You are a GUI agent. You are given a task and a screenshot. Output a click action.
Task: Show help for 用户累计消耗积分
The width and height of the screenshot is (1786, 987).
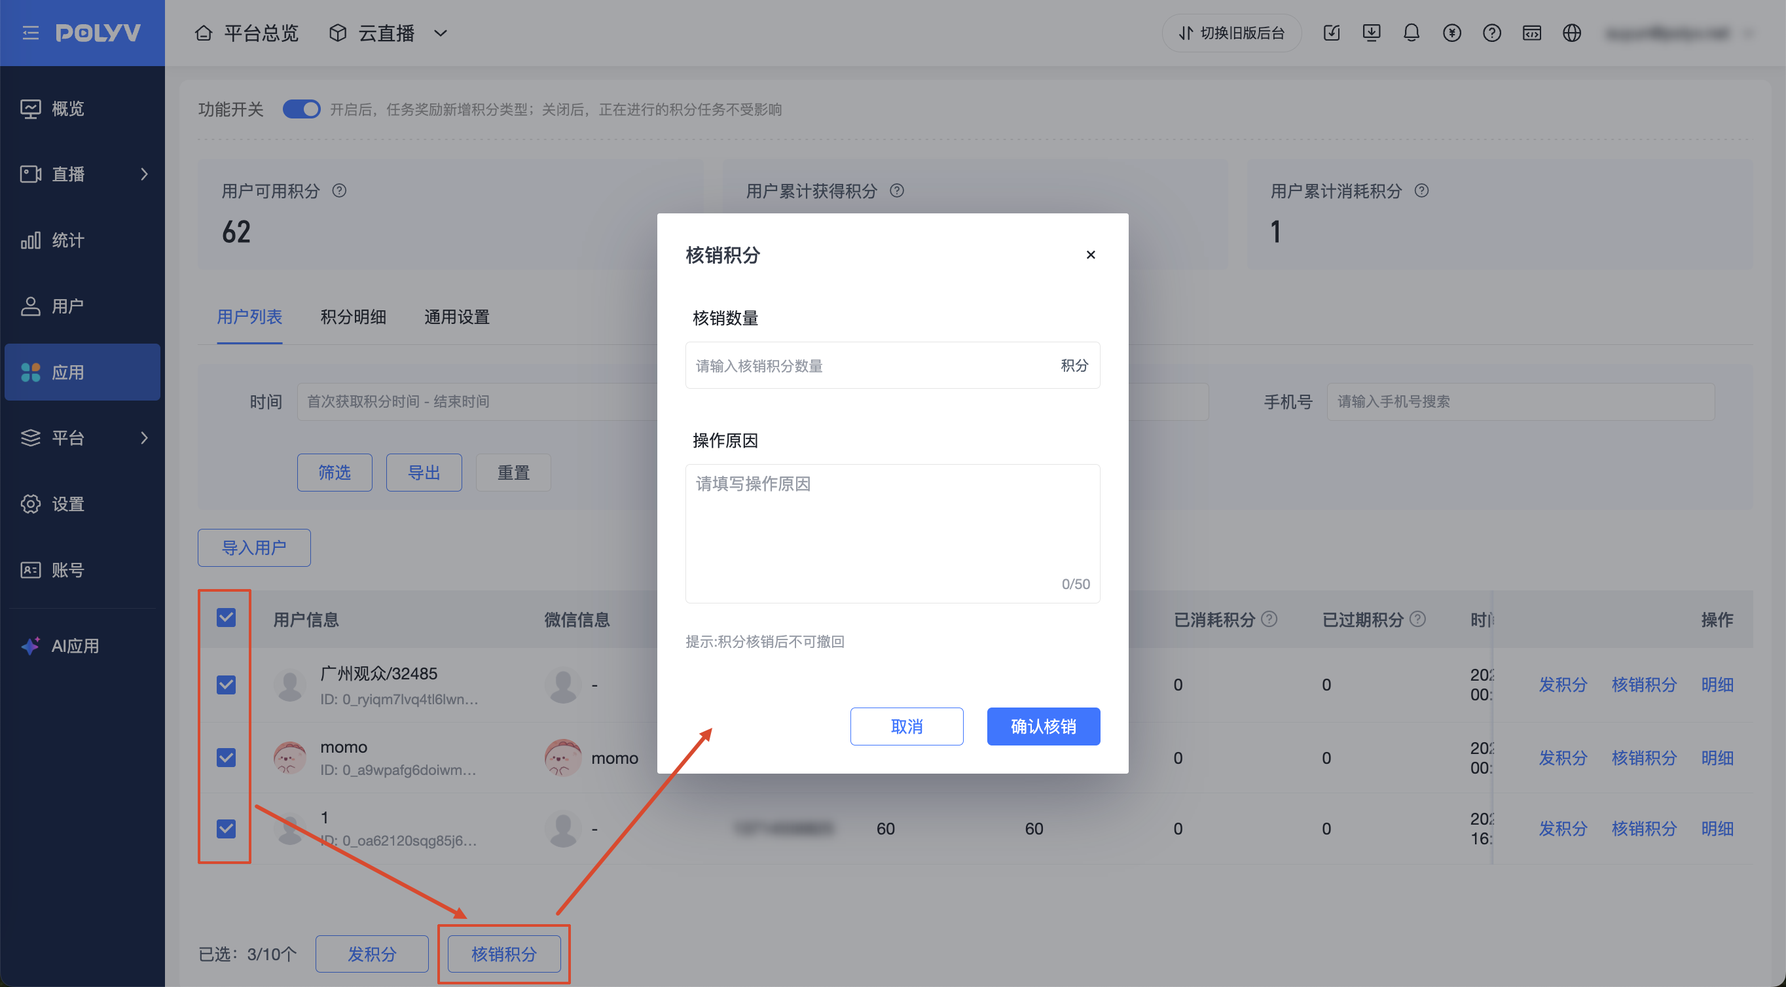click(x=1421, y=190)
